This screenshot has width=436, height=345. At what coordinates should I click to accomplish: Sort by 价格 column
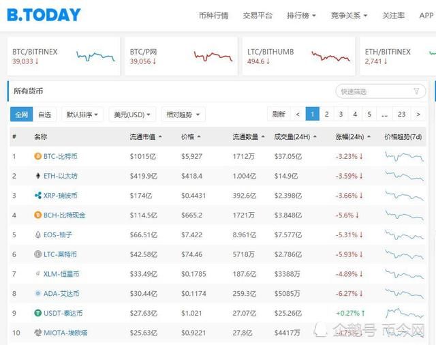click(191, 136)
